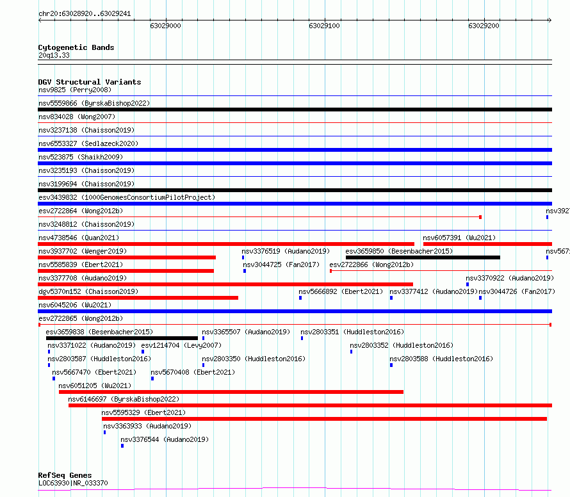Click nsv3363933 (Audano2019) label

pyautogui.click(x=147, y=426)
